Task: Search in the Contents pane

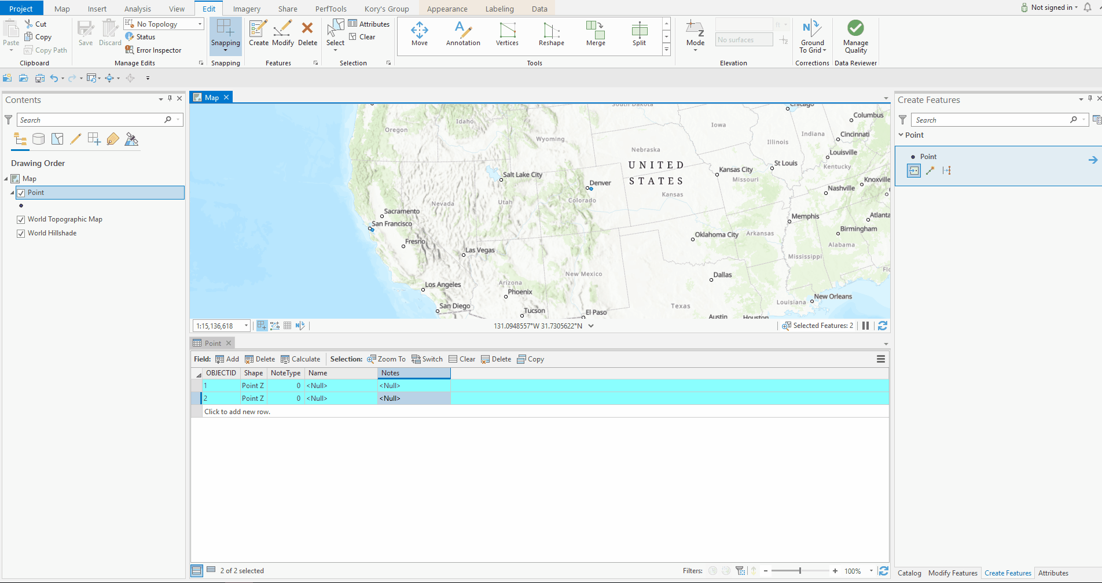Action: click(93, 120)
